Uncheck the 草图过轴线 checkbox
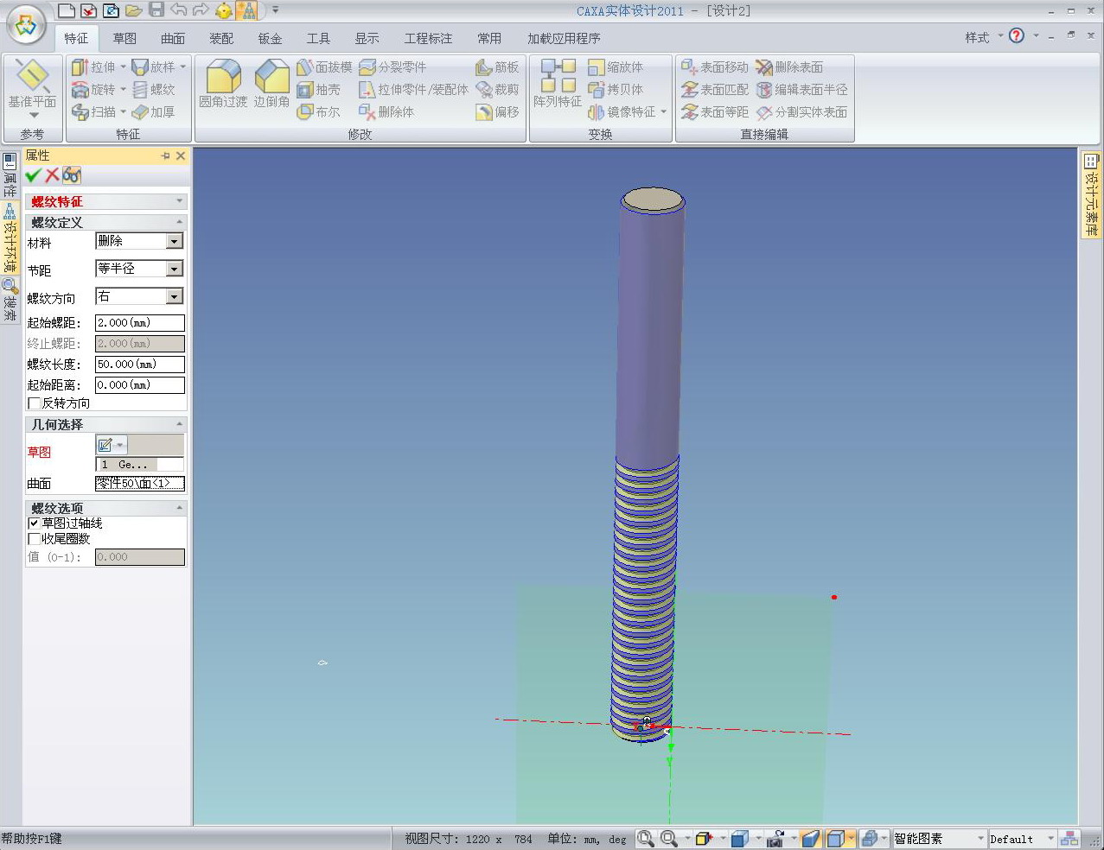Image resolution: width=1104 pixels, height=850 pixels. click(x=35, y=523)
